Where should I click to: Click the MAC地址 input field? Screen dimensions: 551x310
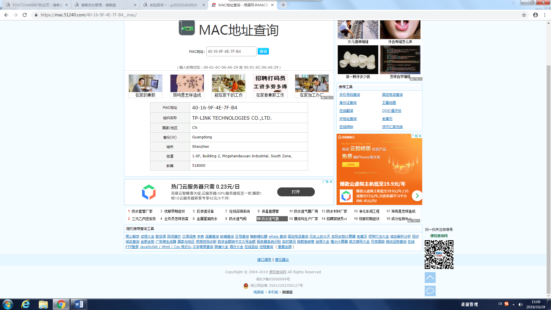coord(231,51)
